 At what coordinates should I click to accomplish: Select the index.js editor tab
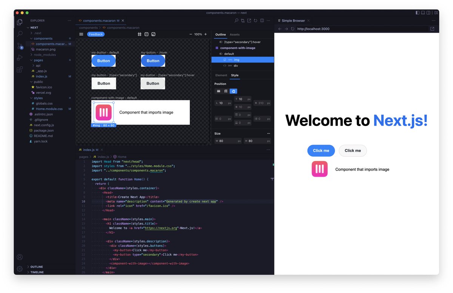pyautogui.click(x=91, y=150)
